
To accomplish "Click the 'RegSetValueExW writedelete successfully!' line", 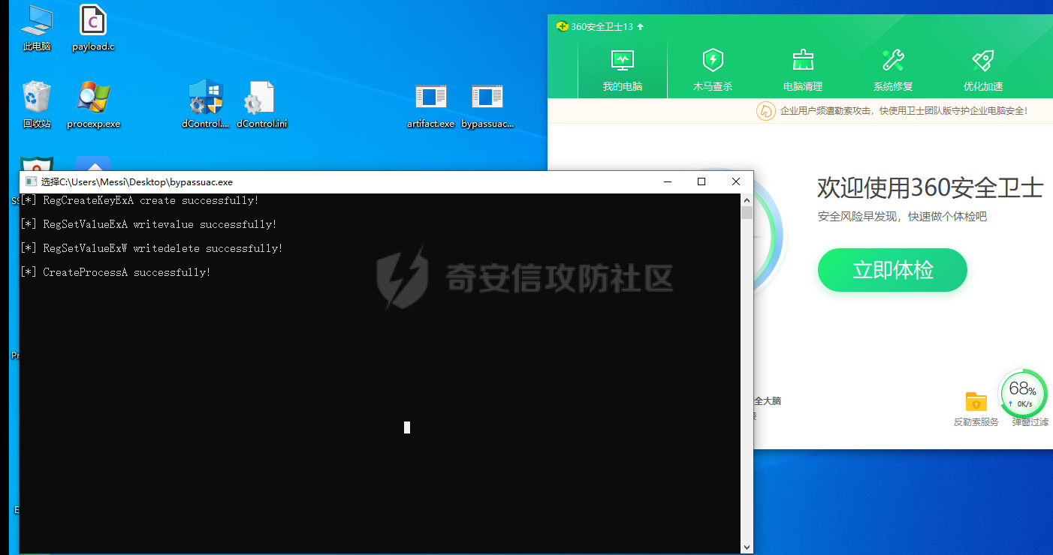I will coord(152,248).
